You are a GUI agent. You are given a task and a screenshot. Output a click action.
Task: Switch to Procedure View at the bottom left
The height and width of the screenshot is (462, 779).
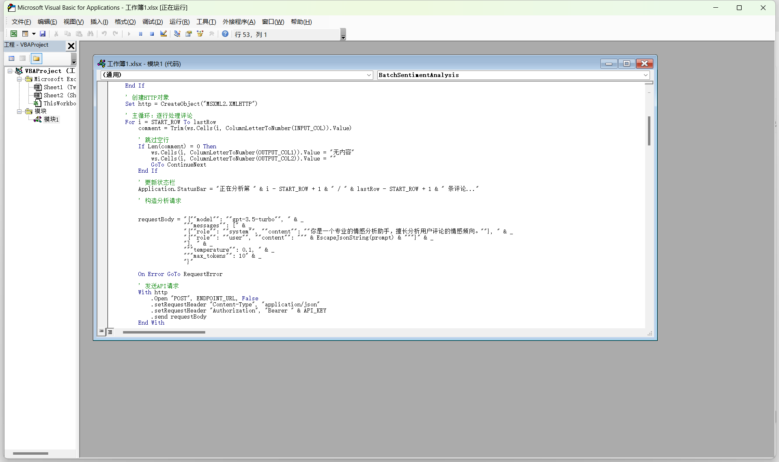click(x=101, y=332)
